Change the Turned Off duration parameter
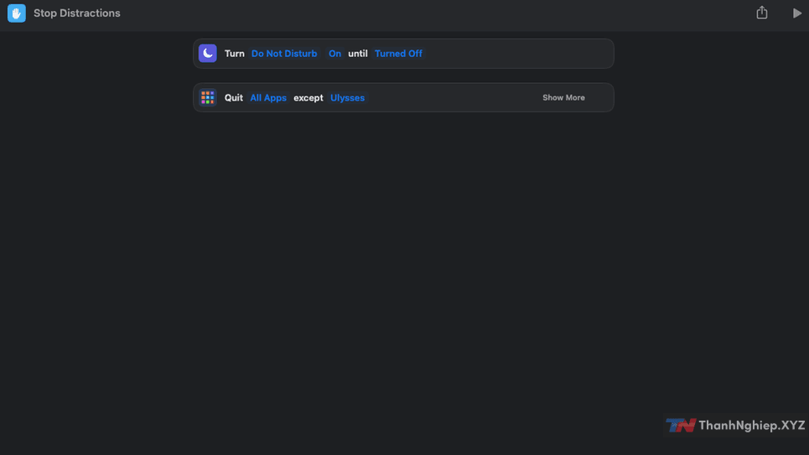This screenshot has width=809, height=455. [398, 54]
